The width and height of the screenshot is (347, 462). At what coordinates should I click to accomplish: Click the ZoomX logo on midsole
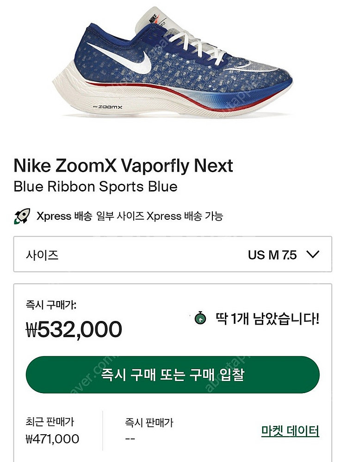pyautogui.click(x=108, y=107)
